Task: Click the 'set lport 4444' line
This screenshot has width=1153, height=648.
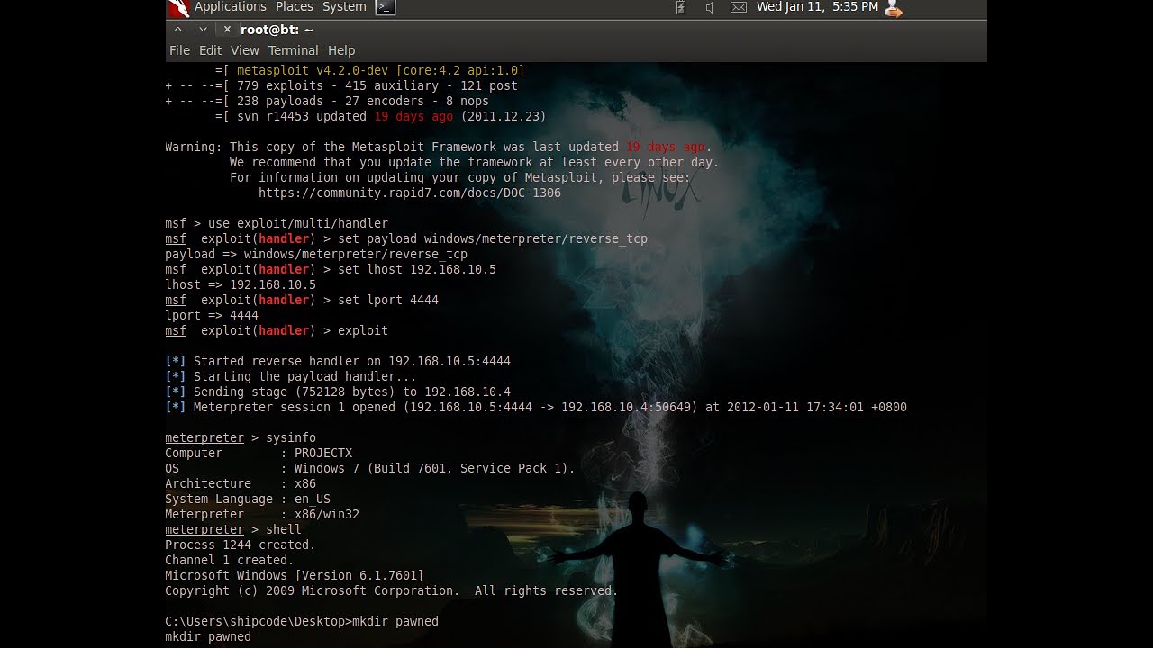Action: click(388, 300)
